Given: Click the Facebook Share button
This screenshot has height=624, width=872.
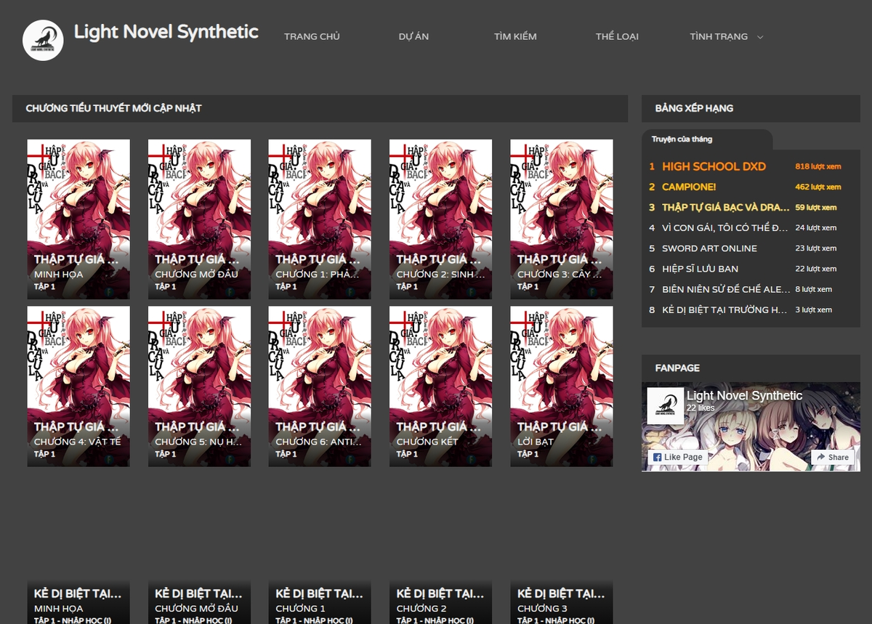Looking at the screenshot, I should click(833, 457).
